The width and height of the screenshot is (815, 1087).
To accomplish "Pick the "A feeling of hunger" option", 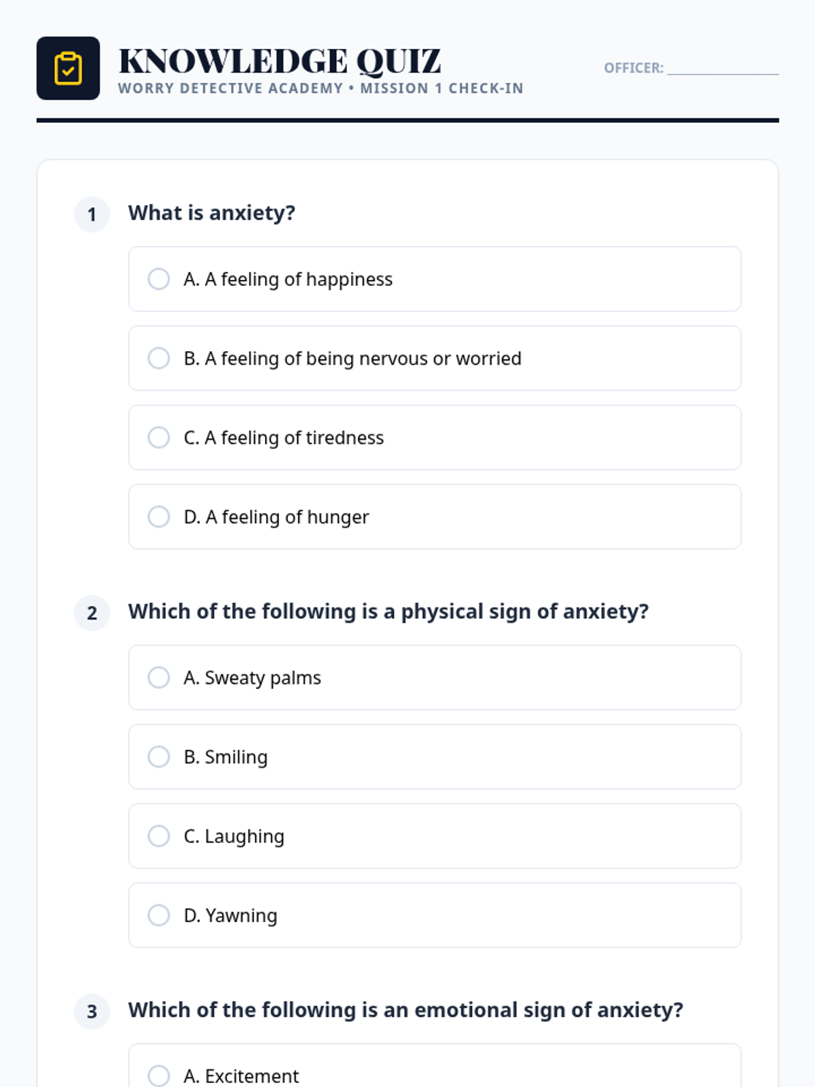I will tap(159, 517).
